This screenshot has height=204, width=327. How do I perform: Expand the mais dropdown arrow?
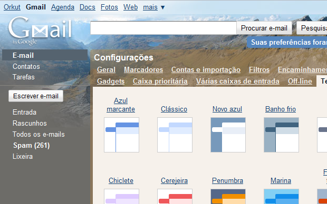click(x=162, y=7)
